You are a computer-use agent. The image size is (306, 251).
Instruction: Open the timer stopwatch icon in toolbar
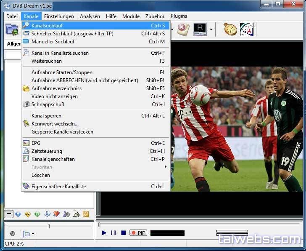[x=230, y=29]
